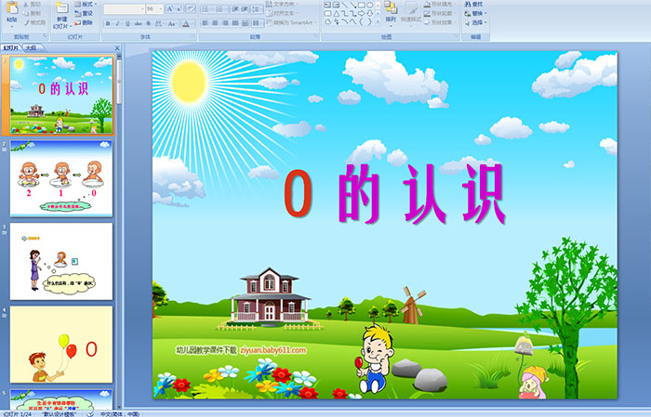The image size is (651, 417).
Task: Click the Grow Font icon
Action: click(170, 8)
